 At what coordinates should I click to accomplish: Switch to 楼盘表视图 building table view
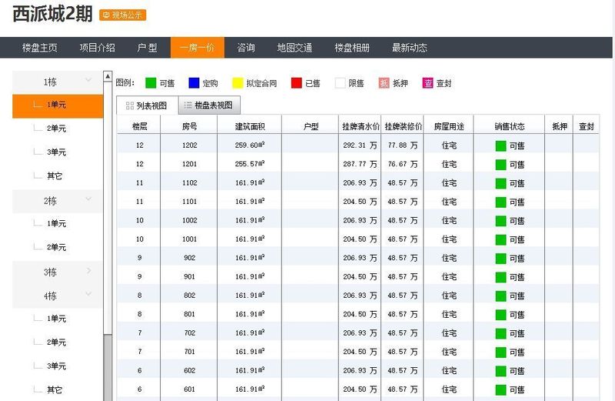coord(208,105)
